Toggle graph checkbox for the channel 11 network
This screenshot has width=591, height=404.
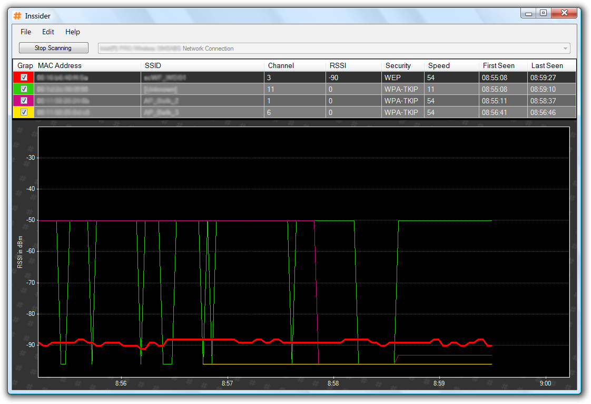[24, 89]
